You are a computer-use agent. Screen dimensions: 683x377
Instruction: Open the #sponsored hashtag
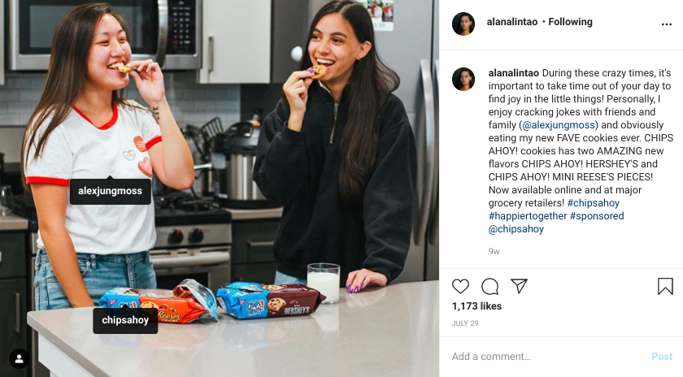tap(597, 216)
